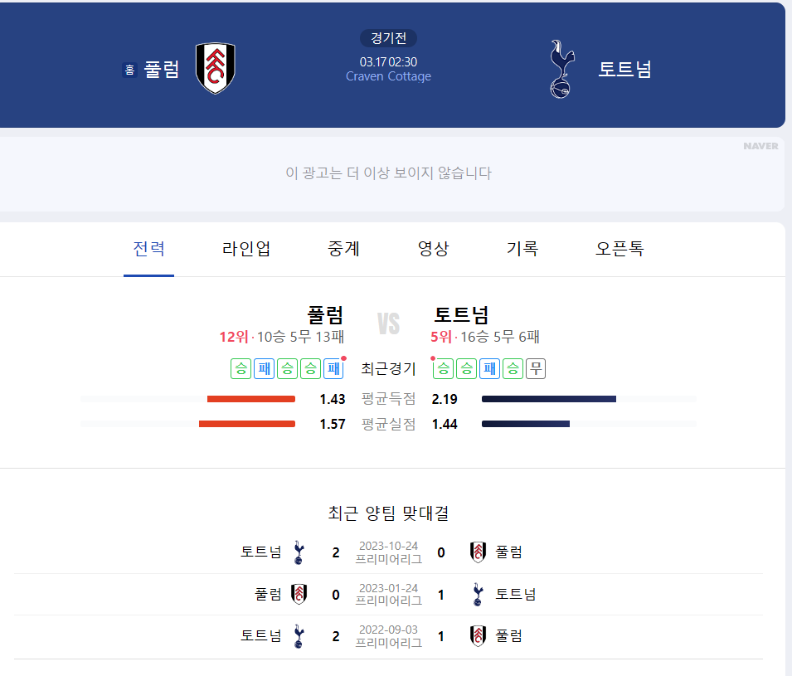This screenshot has height=676, width=792.
Task: Click Fulham's logo in the 2023-10-24 match row
Action: tap(478, 551)
